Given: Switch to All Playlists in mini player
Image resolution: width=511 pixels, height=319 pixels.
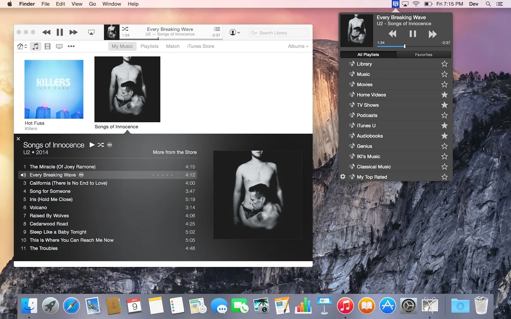Looking at the screenshot, I should click(368, 55).
